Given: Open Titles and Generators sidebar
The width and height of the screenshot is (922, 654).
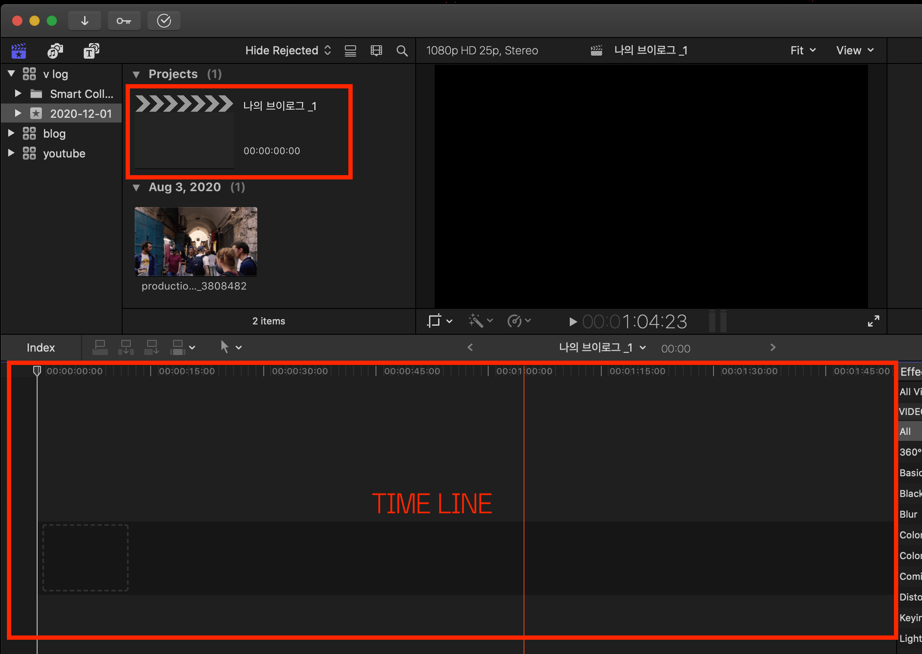Looking at the screenshot, I should point(91,51).
